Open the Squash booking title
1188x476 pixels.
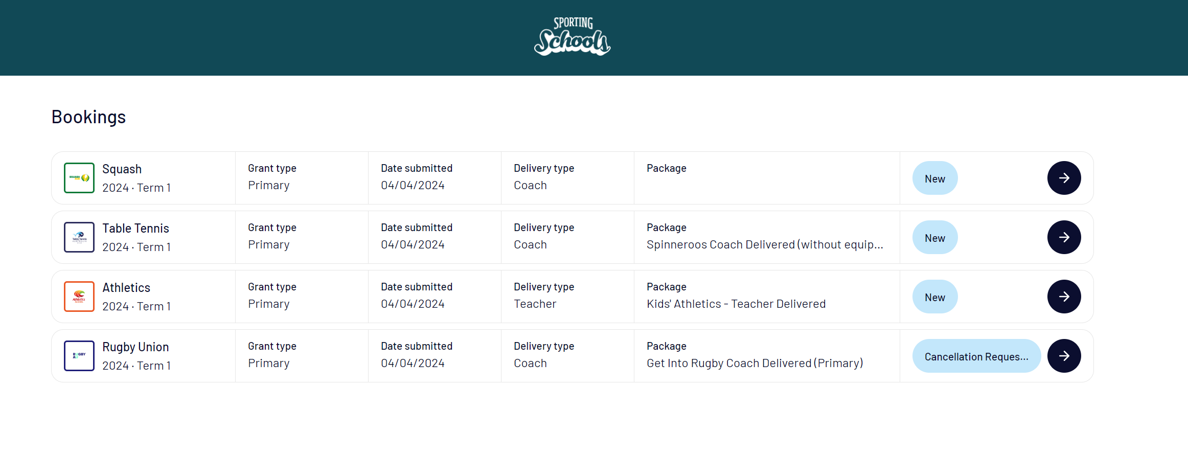coord(122,169)
